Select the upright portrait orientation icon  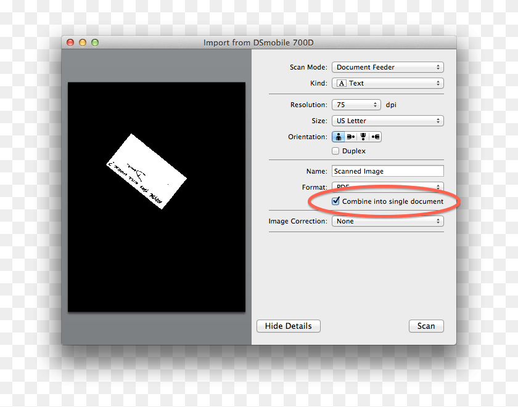click(x=339, y=137)
